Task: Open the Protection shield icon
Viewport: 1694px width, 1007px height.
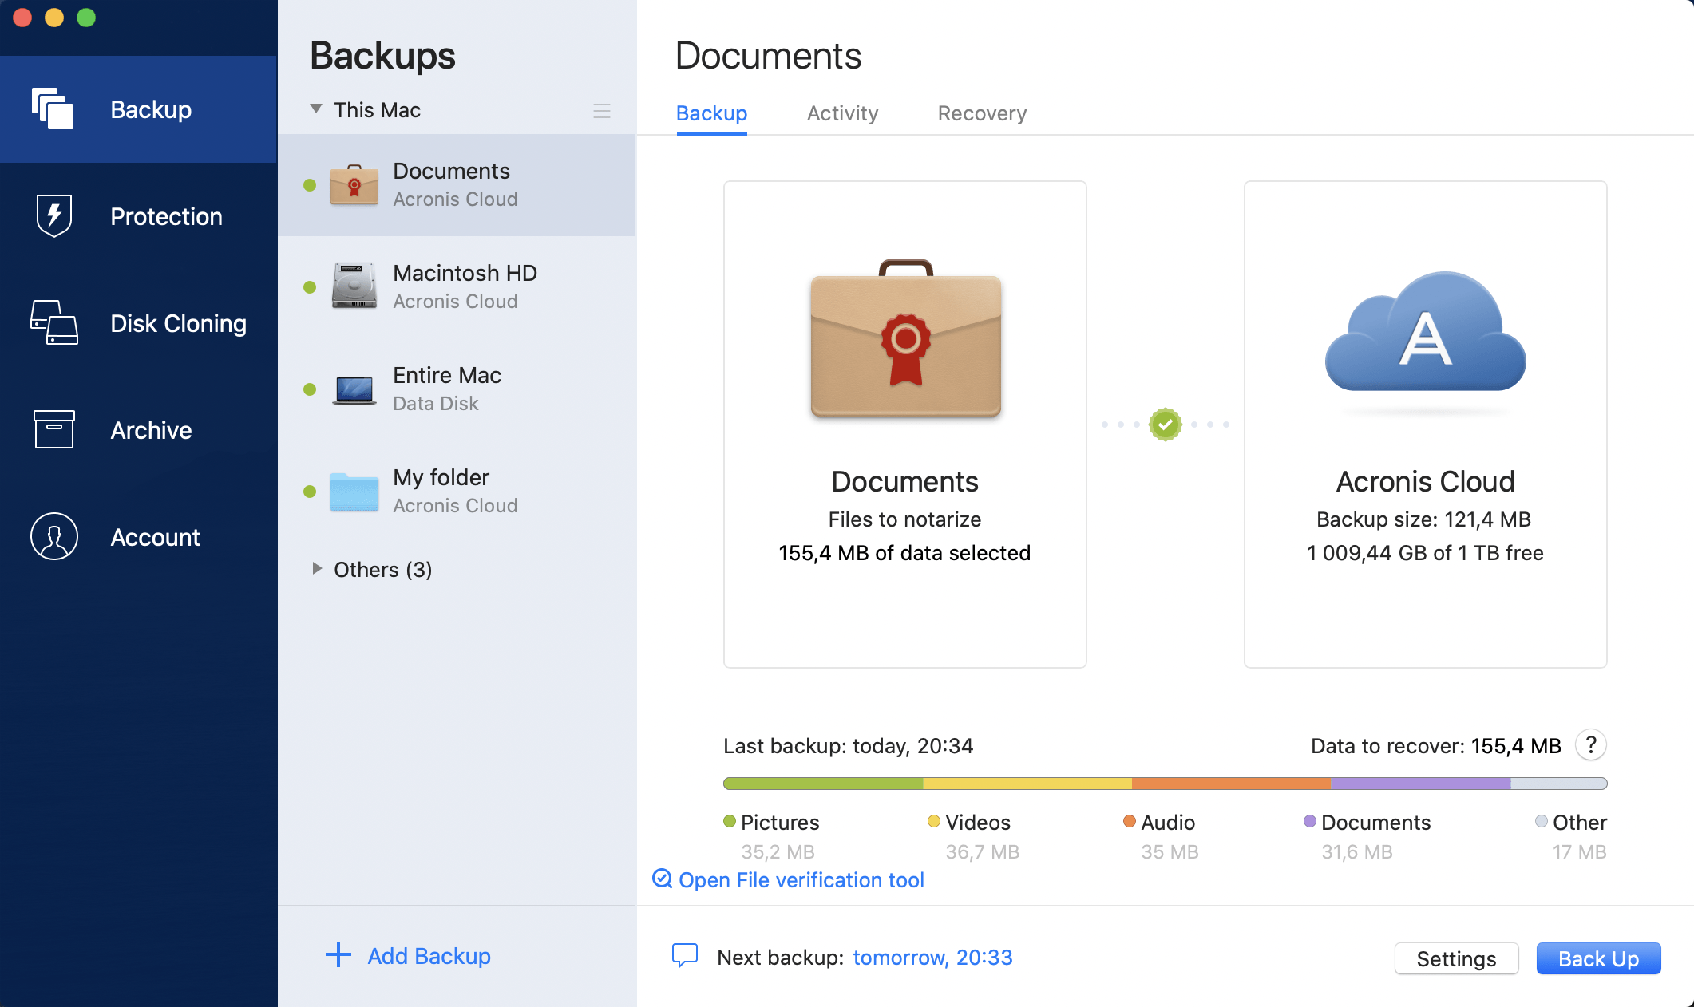Action: (54, 216)
